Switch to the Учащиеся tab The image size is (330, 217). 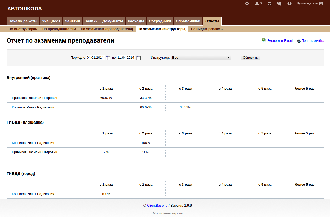pyautogui.click(x=51, y=21)
